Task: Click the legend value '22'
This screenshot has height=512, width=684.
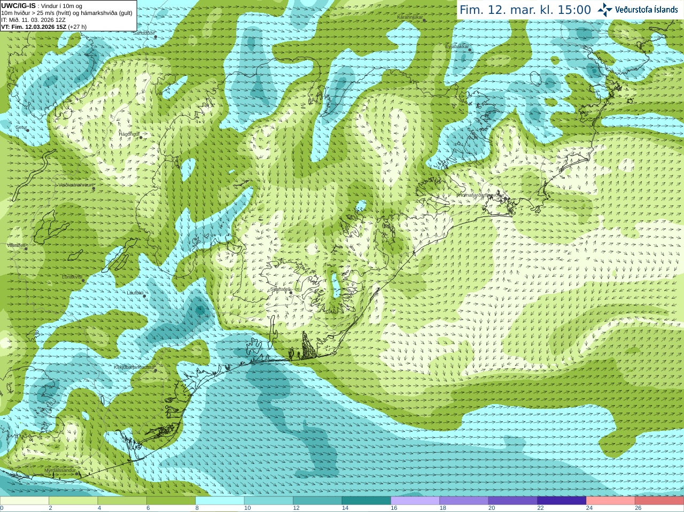Action: coord(540,508)
